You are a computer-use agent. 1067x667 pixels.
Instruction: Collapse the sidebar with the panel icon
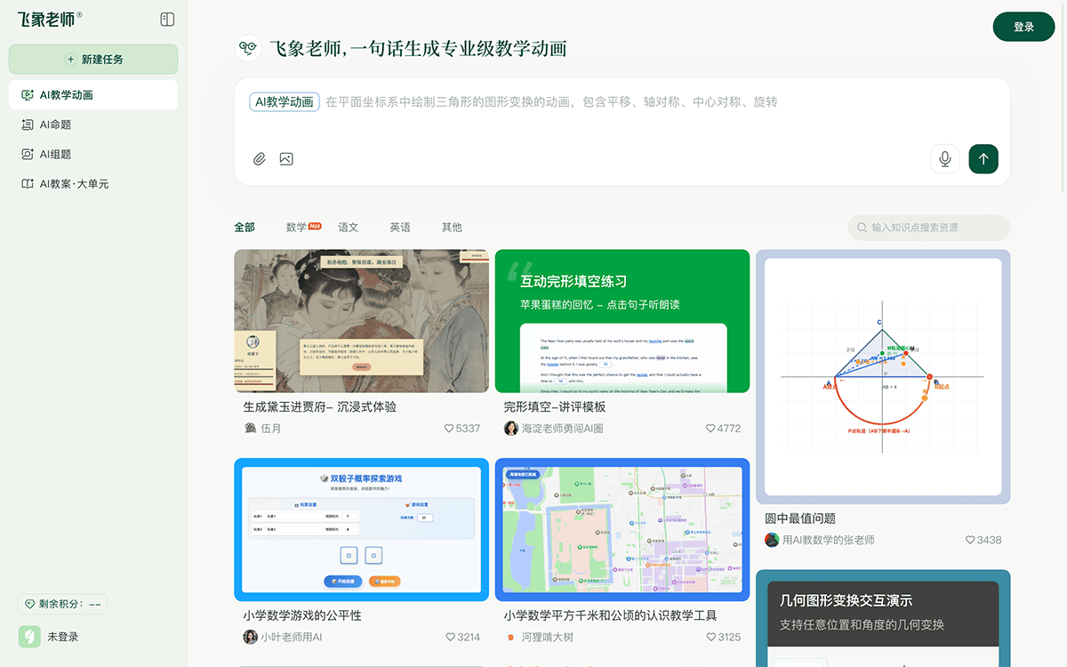click(x=167, y=19)
